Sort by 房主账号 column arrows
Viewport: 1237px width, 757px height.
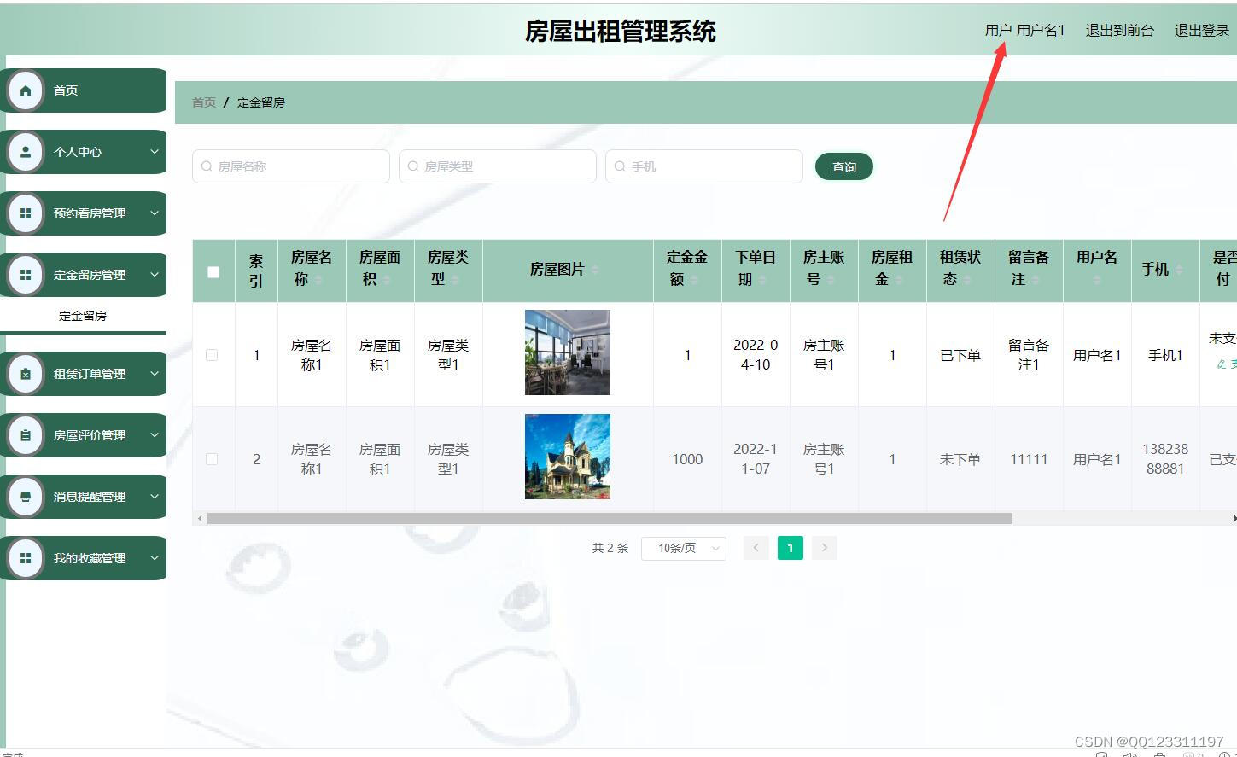pos(831,280)
